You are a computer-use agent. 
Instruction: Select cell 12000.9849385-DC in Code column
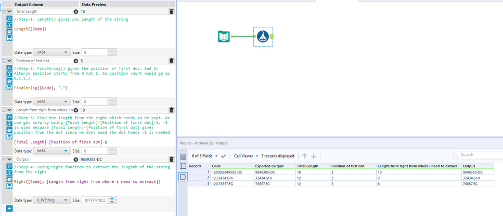click(232, 172)
